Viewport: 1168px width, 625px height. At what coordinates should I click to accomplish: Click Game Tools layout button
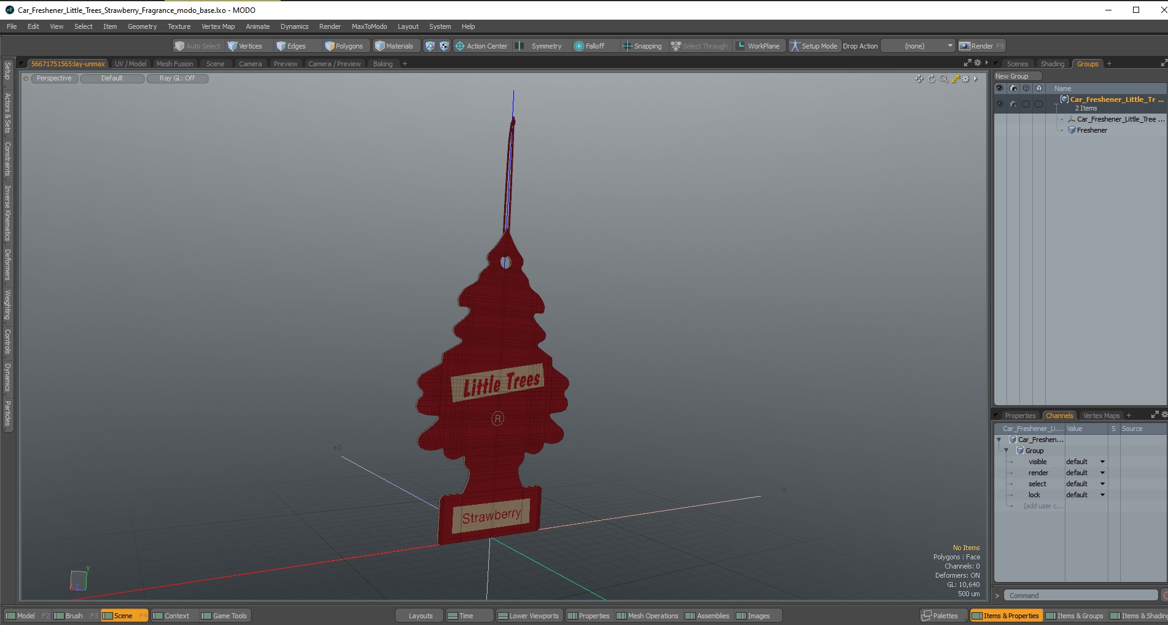pyautogui.click(x=225, y=616)
